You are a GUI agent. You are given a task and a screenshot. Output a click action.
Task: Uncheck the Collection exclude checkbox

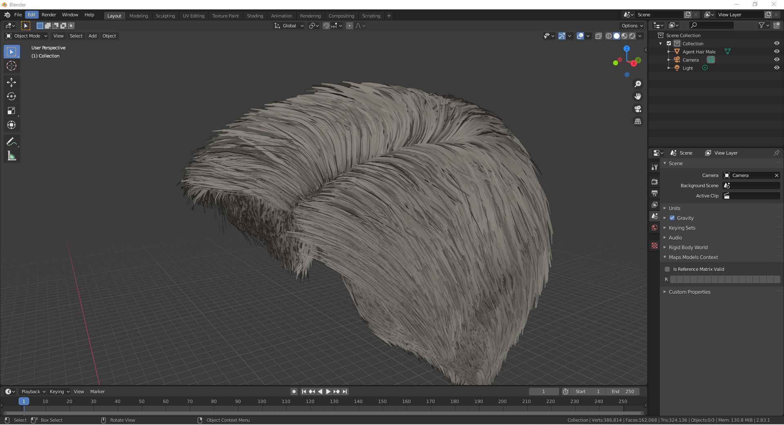tap(669, 44)
